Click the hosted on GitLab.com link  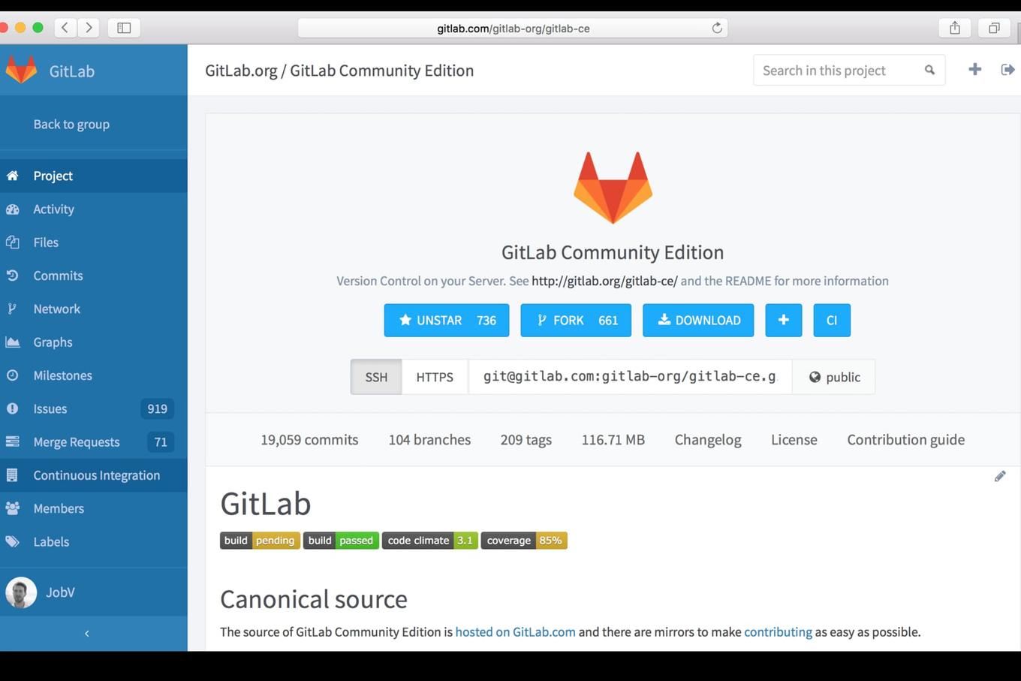click(x=516, y=632)
